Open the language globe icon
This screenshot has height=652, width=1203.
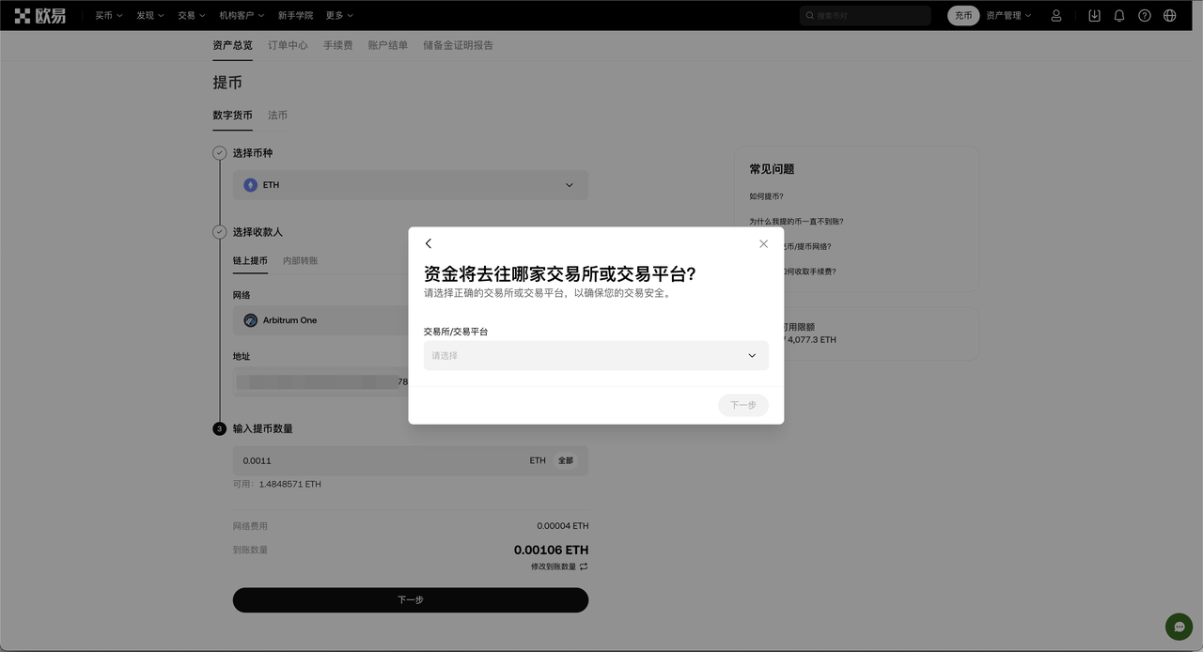(1170, 15)
